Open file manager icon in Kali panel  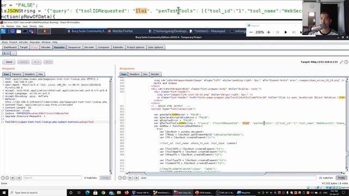pyautogui.click(x=19, y=32)
